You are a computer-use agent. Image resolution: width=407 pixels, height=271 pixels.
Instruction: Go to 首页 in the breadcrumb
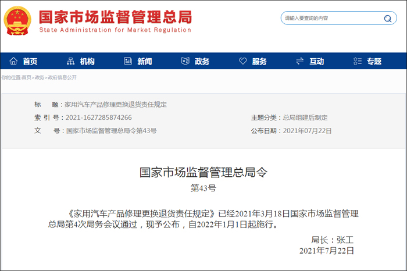click(x=26, y=77)
